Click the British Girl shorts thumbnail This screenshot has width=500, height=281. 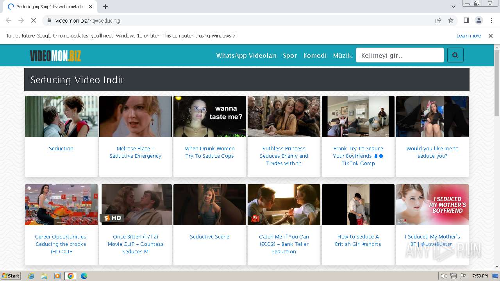358,205
